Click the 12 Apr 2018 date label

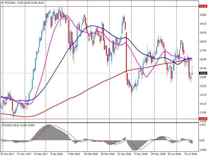click(124, 154)
